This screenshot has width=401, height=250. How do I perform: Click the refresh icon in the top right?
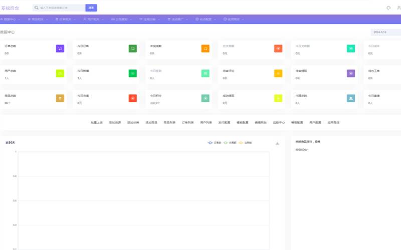tap(388, 7)
